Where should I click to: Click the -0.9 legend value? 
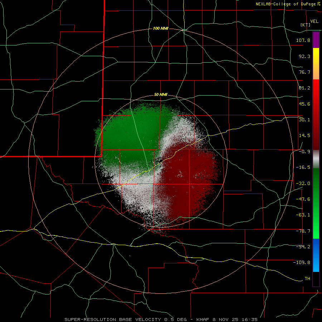304,152
